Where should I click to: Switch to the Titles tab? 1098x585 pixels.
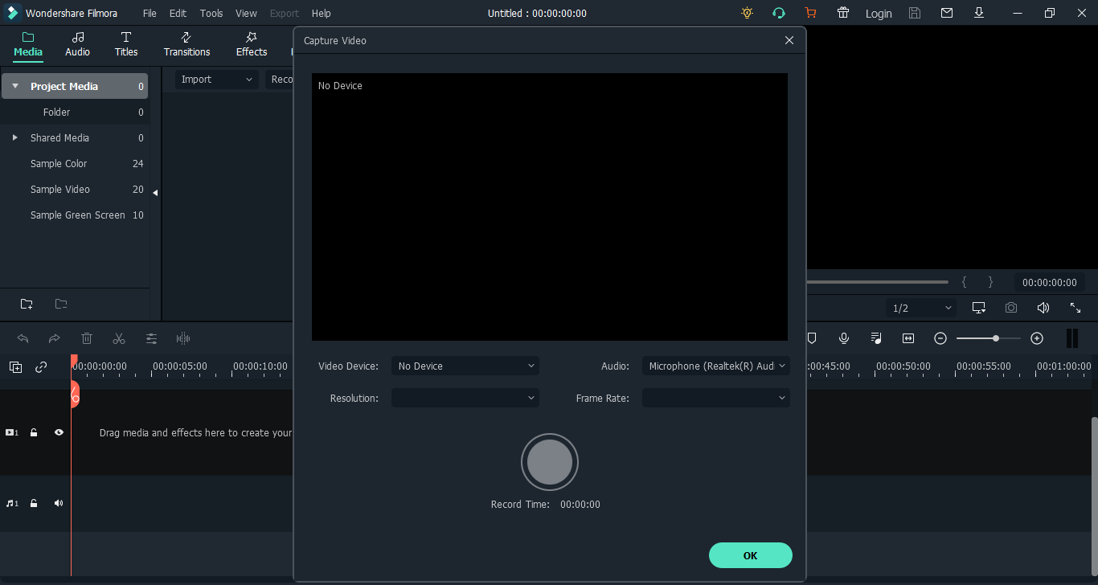point(126,44)
